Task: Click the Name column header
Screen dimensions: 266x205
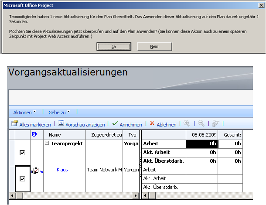Action: [65, 135]
